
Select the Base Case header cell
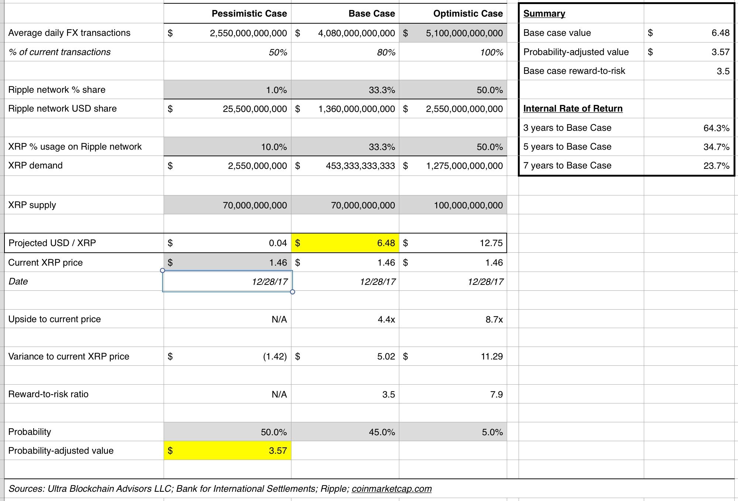click(x=345, y=14)
